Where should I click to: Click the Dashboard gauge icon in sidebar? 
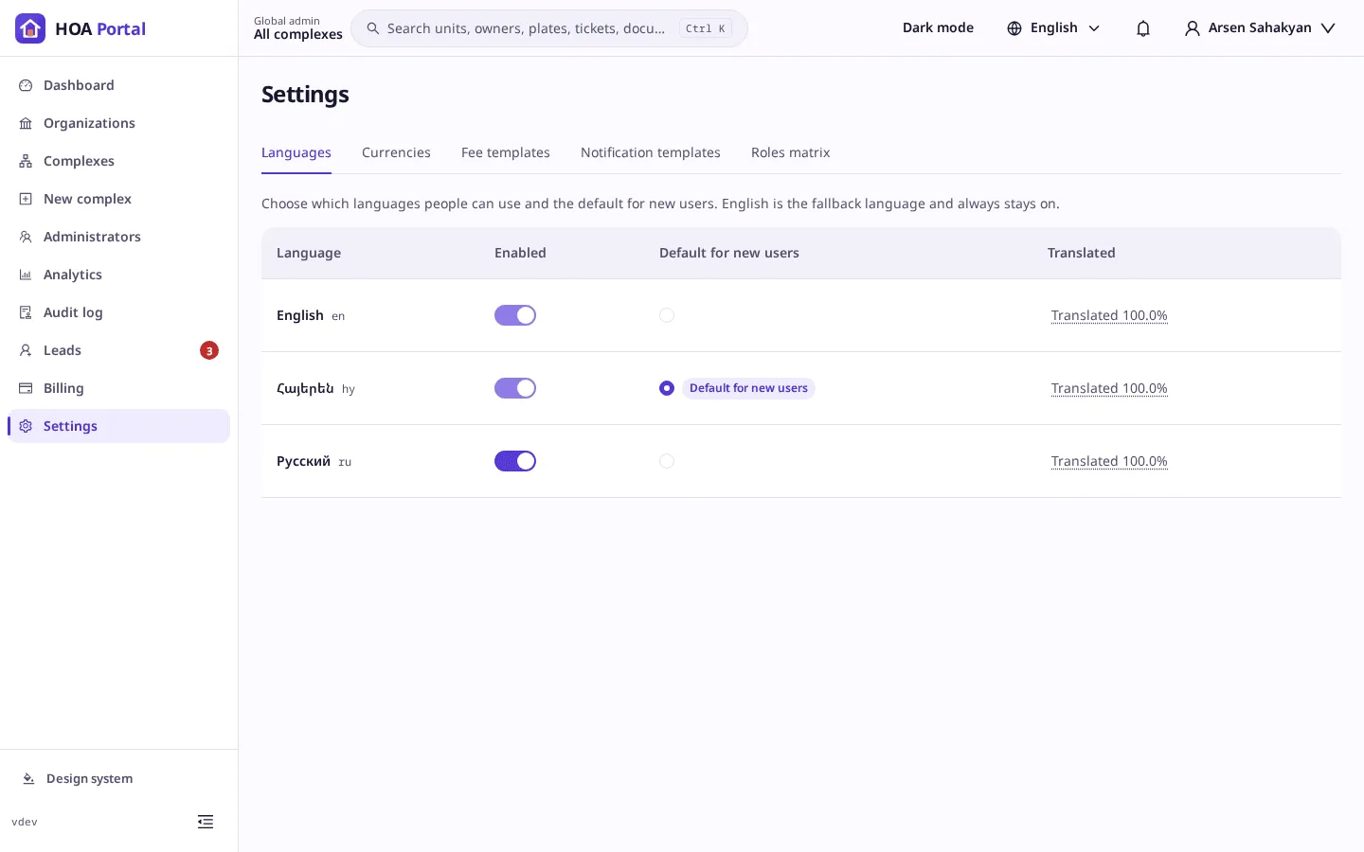26,85
